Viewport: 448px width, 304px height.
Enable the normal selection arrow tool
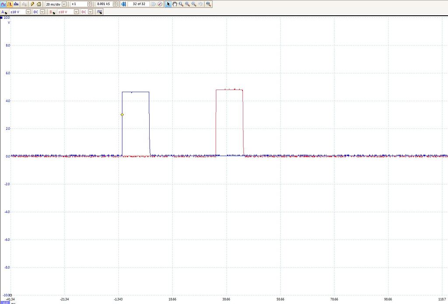pos(168,4)
